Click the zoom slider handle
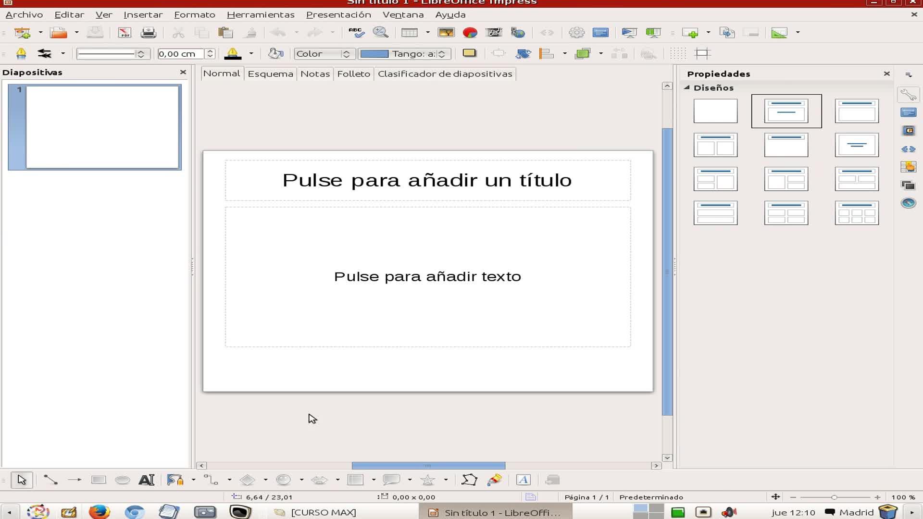Image resolution: width=923 pixels, height=519 pixels. click(834, 497)
